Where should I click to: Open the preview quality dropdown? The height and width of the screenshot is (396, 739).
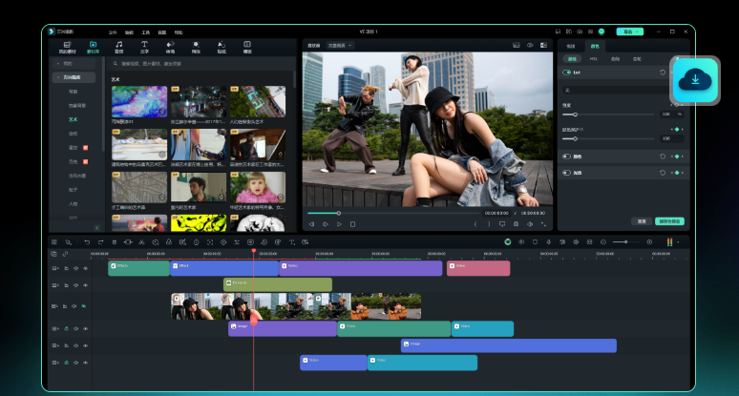pyautogui.click(x=341, y=45)
